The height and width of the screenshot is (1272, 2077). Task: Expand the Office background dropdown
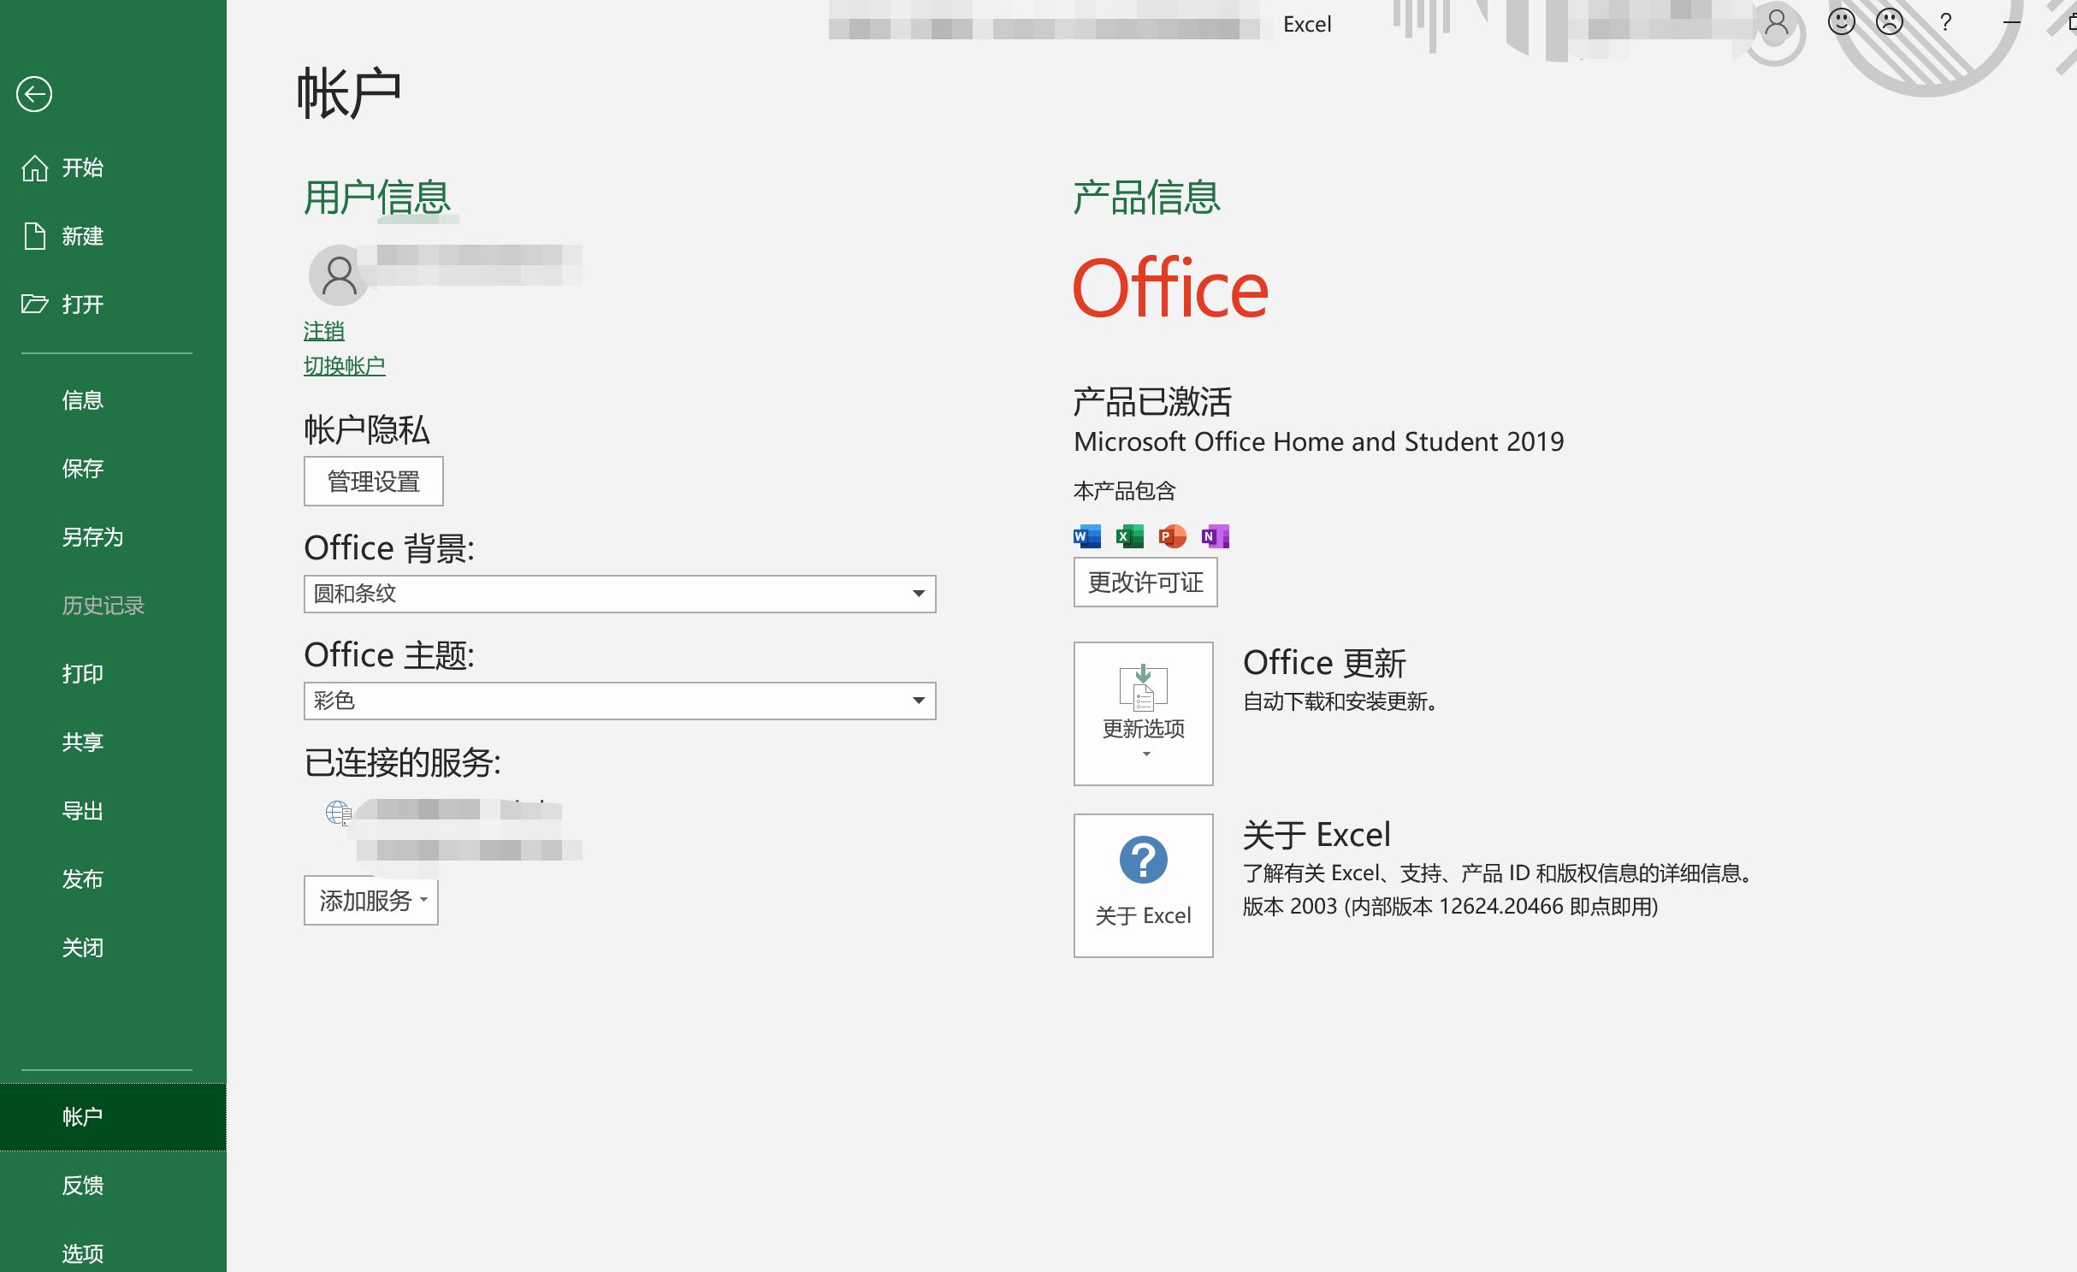pos(918,594)
